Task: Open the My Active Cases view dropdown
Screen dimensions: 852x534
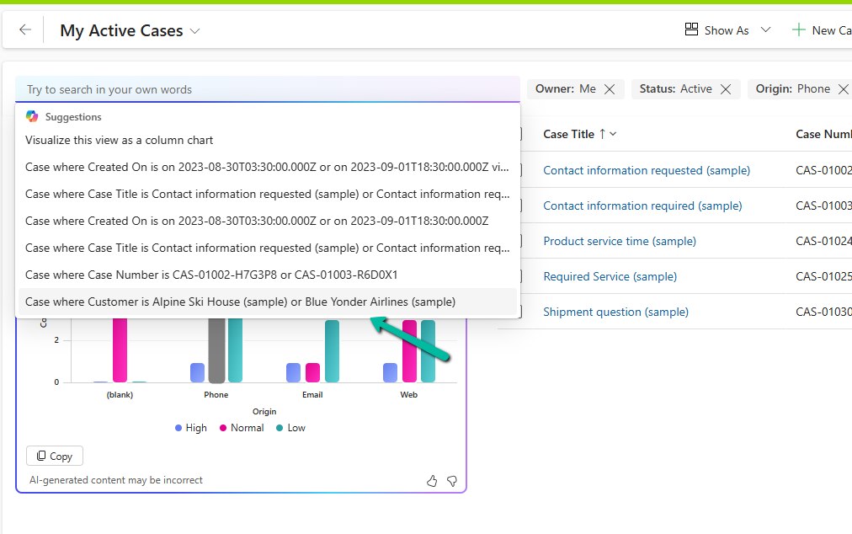Action: pyautogui.click(x=195, y=30)
